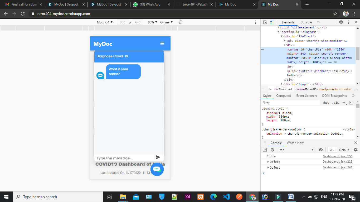Viewport: 360px width, 202px height.
Task: Open DevTools customize three-dot menu
Action: [x=348, y=22]
